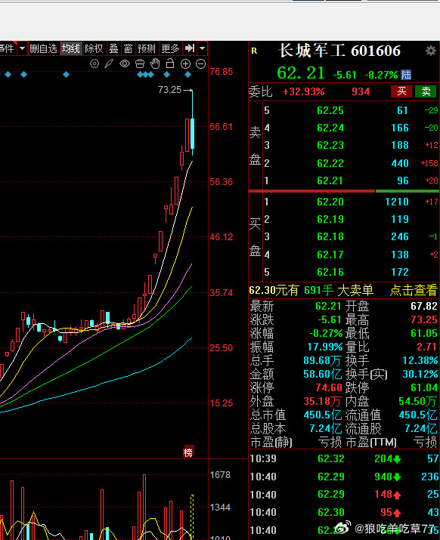Click the 金额 value 58.60亿
440x540 pixels.
pos(322,374)
